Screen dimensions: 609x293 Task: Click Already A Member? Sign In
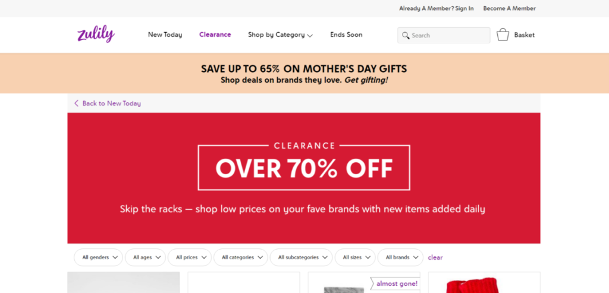click(437, 8)
